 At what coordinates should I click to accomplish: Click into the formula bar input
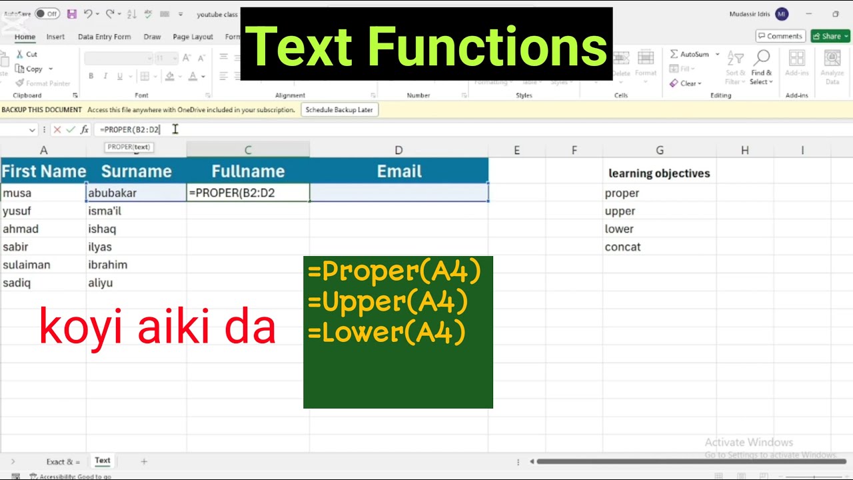coord(472,129)
